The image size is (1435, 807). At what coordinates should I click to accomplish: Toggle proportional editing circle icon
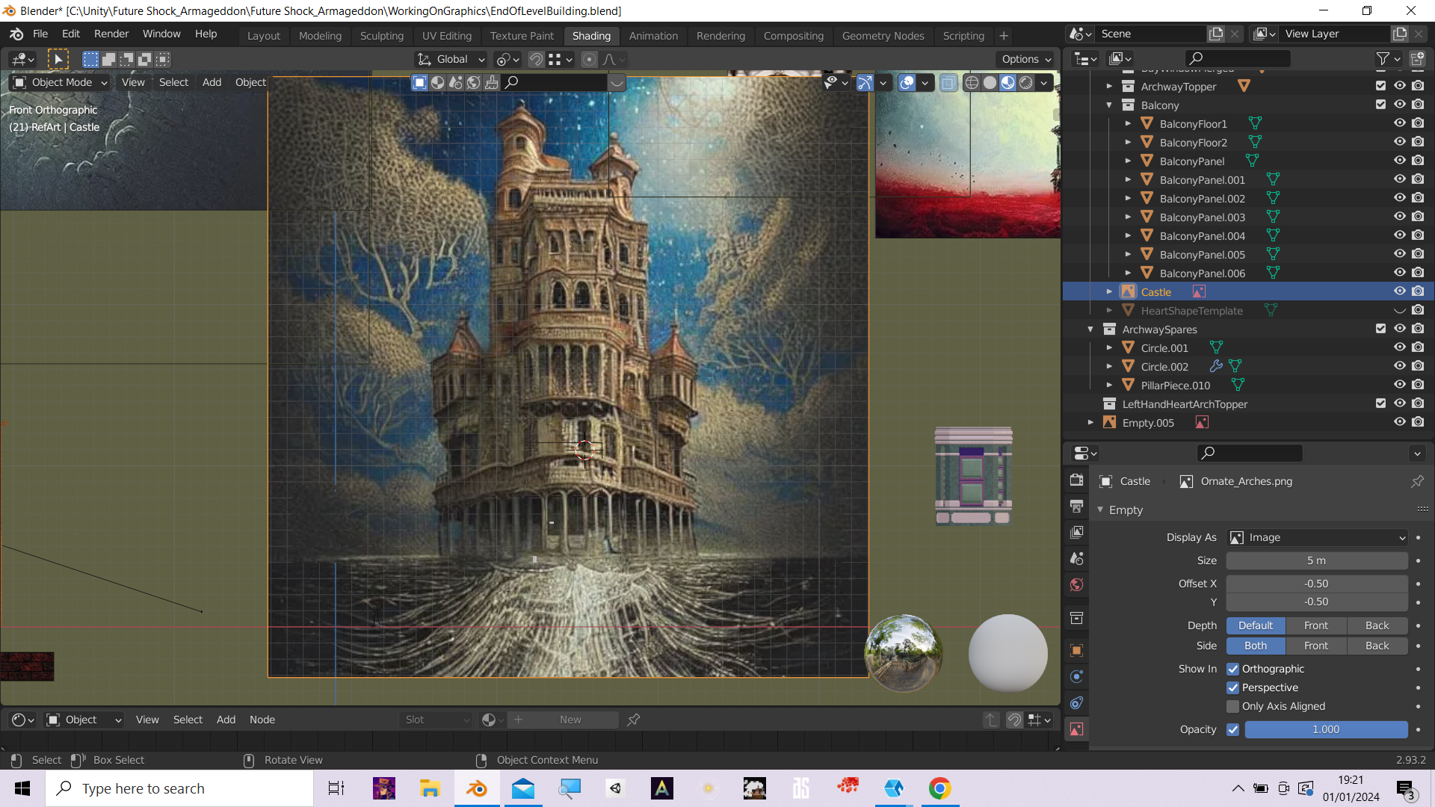tap(589, 59)
